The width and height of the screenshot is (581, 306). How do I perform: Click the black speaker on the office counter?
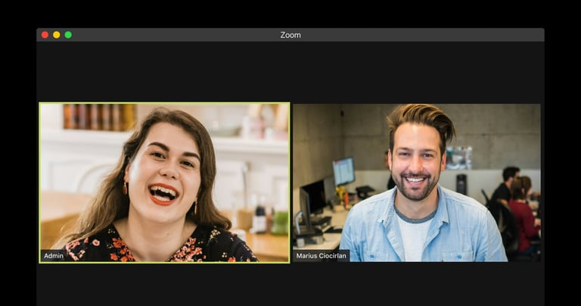coord(461,184)
